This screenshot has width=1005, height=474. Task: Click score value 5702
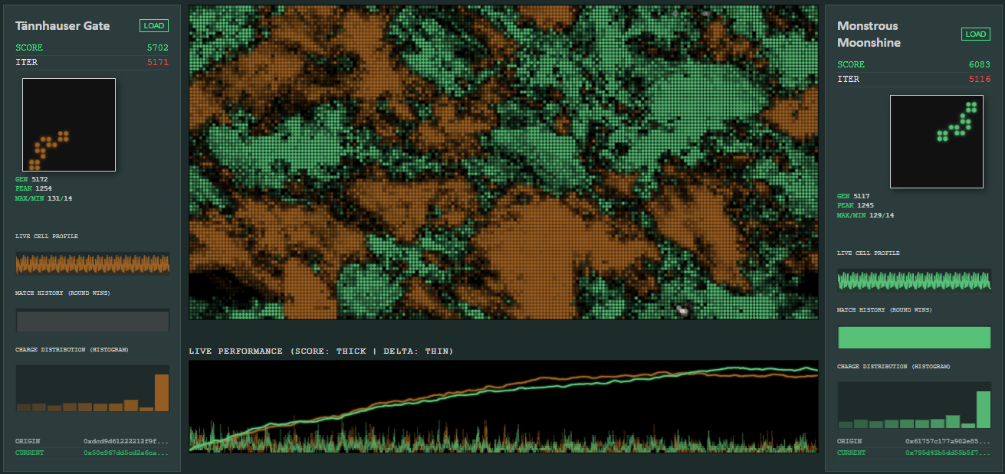157,47
